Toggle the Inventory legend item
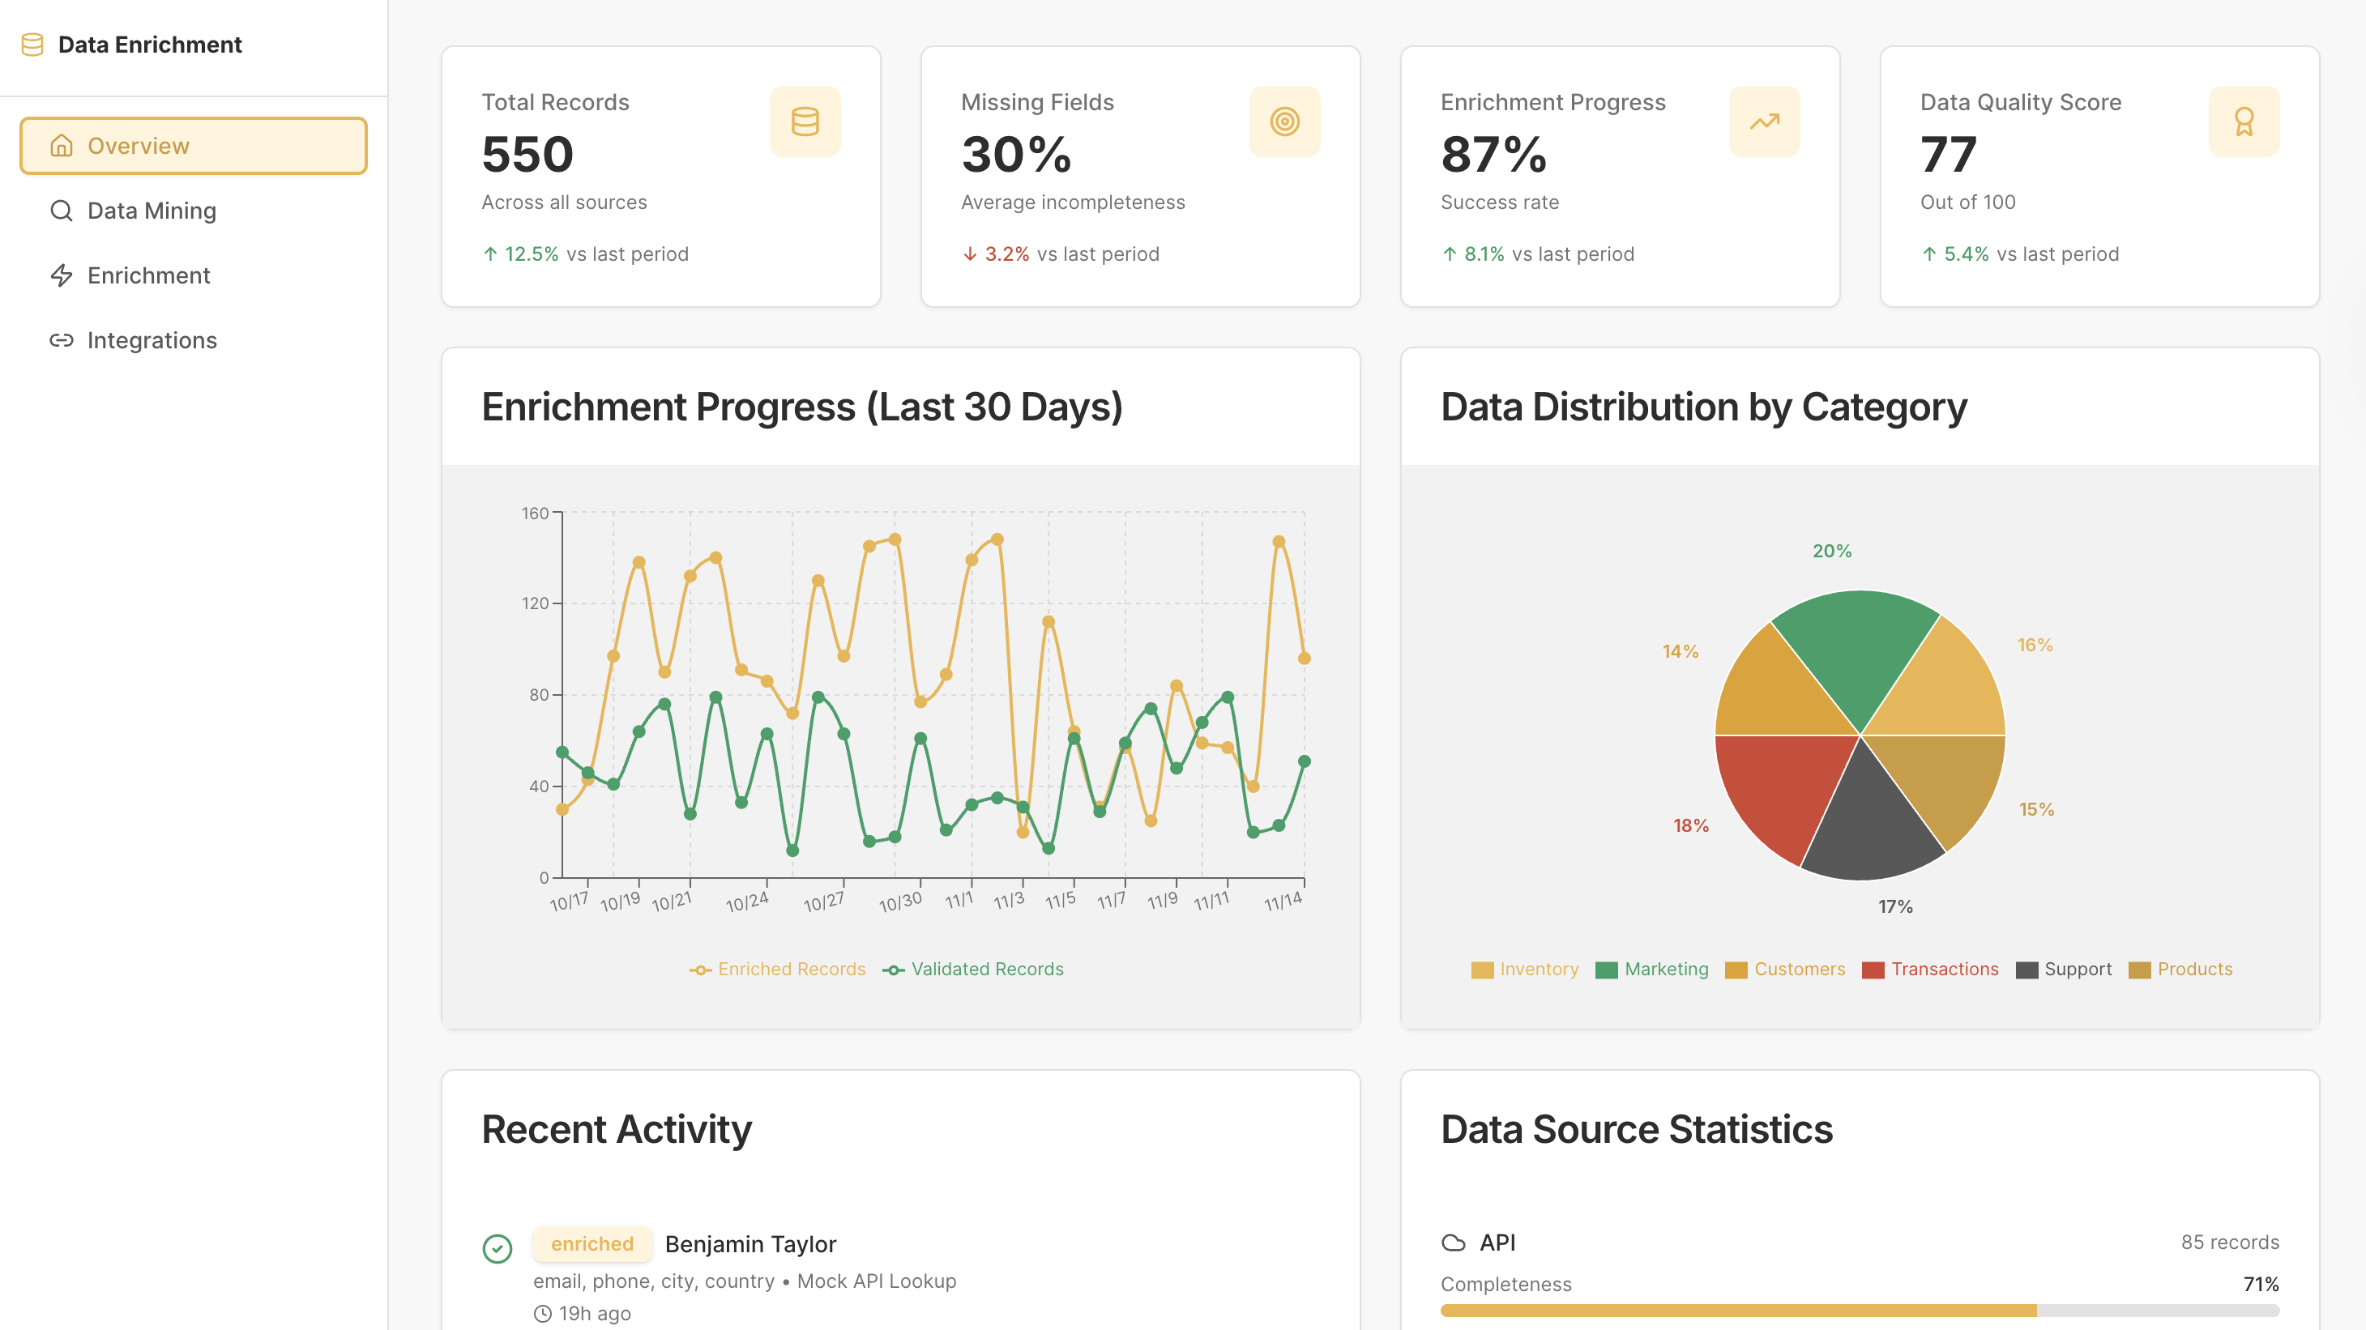The height and width of the screenshot is (1330, 2366). coord(1525,969)
